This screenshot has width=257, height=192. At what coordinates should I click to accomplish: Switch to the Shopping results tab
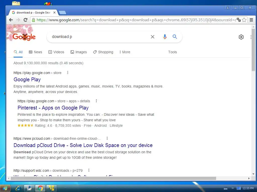103,52
